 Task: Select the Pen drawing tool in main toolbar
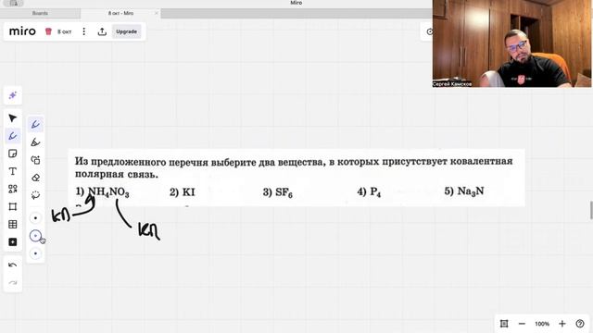(x=12, y=136)
